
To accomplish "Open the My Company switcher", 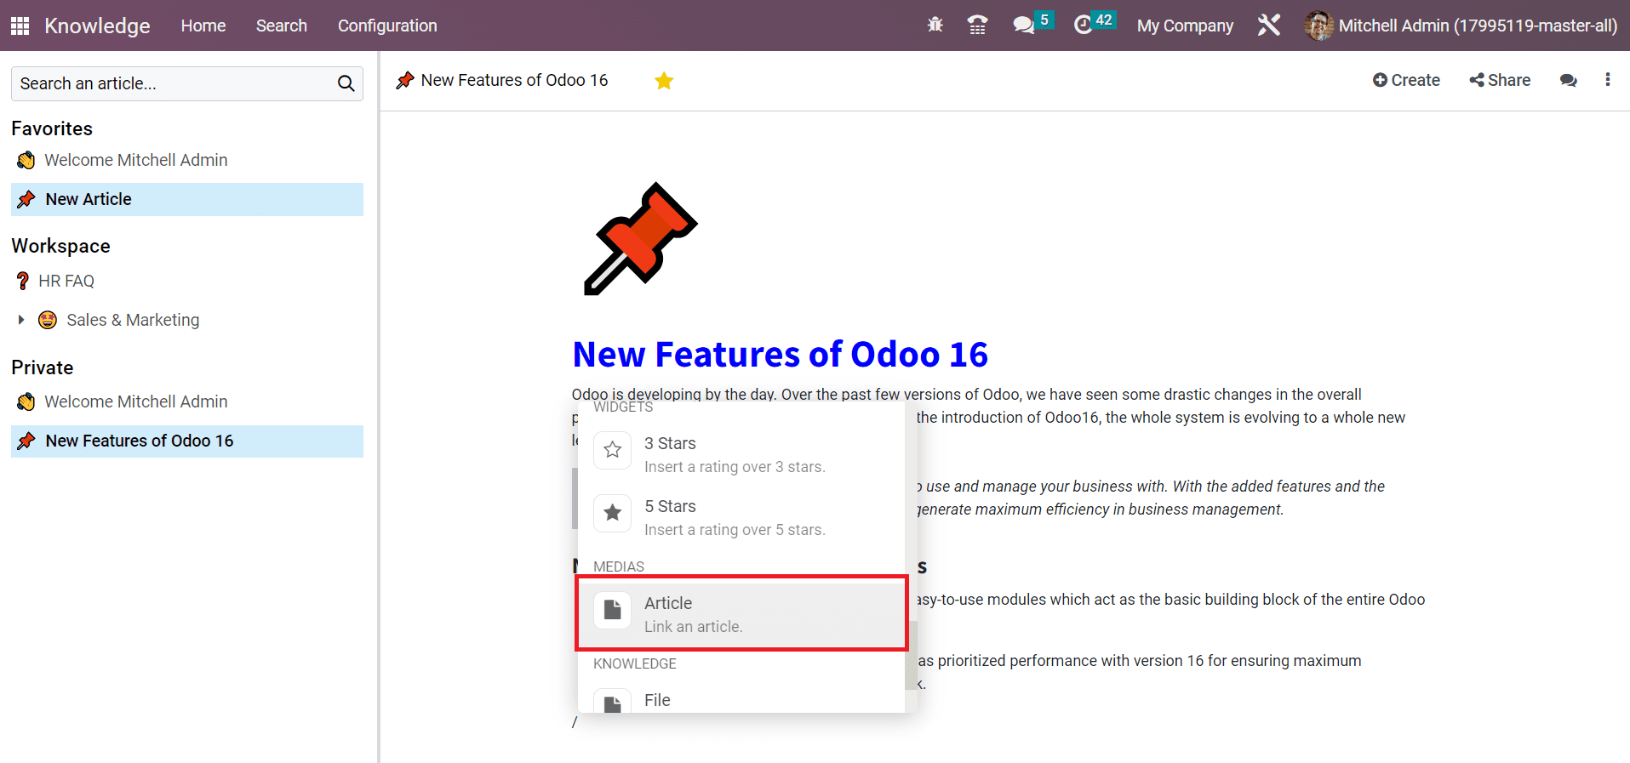I will 1185,26.
